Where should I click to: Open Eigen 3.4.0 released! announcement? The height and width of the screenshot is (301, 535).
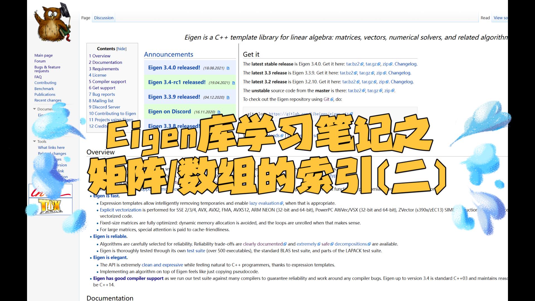click(174, 68)
